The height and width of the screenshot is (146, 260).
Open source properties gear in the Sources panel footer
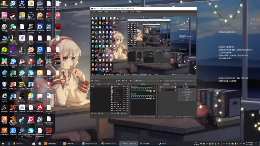pos(118,113)
